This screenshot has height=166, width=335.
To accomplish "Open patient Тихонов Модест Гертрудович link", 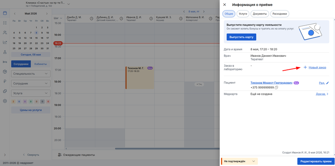I will 271,83.
